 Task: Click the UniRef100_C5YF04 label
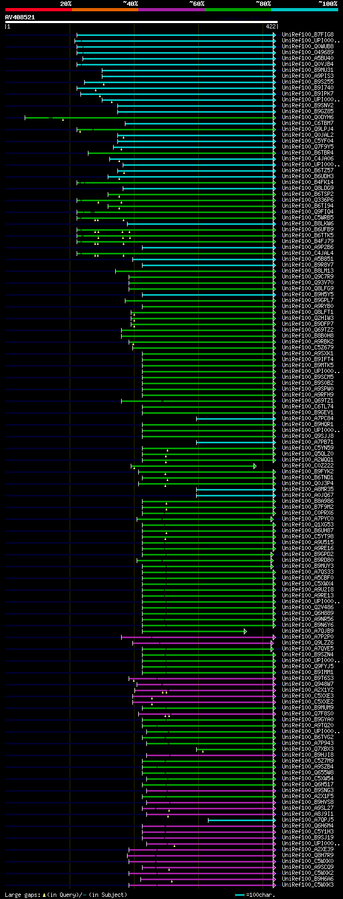point(308,141)
